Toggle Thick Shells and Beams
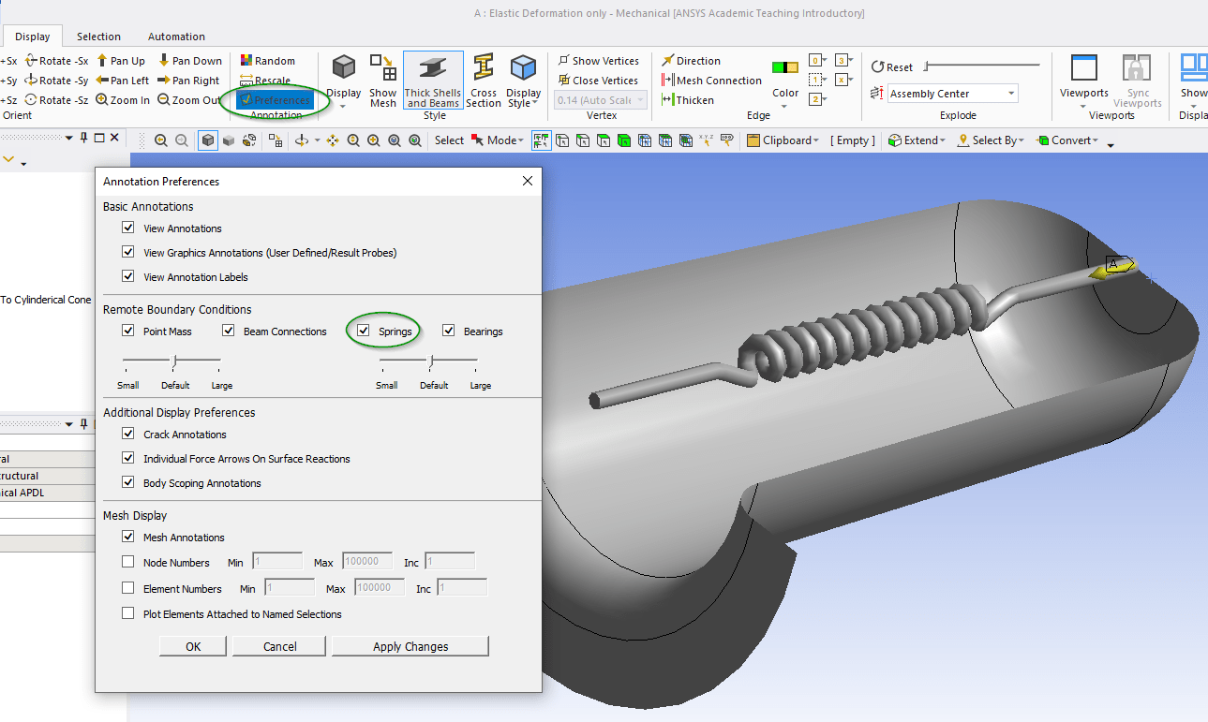1208x722 pixels. (x=433, y=81)
